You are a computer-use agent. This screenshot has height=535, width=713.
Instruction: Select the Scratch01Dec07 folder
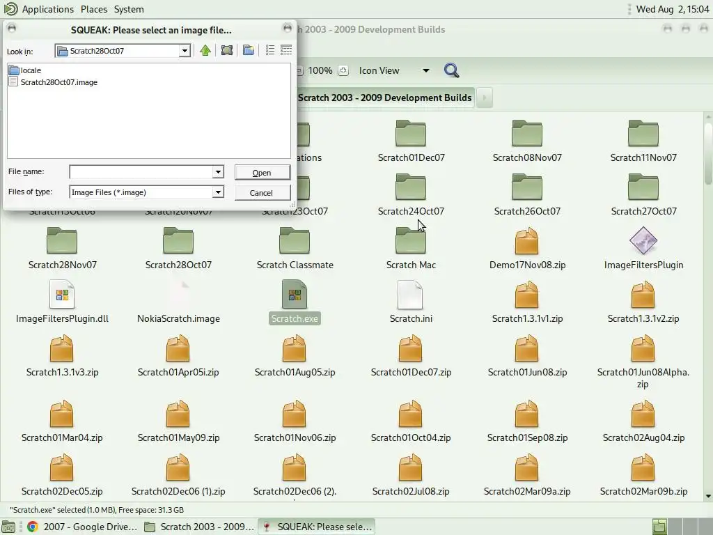411,141
